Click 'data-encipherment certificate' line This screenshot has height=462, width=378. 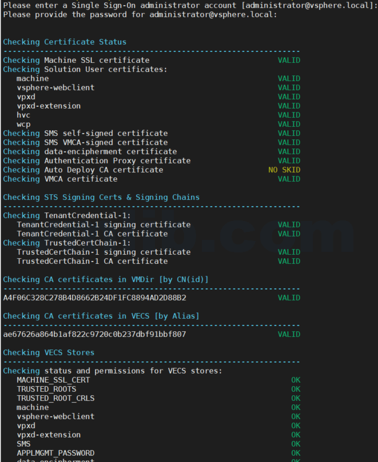[x=111, y=151]
